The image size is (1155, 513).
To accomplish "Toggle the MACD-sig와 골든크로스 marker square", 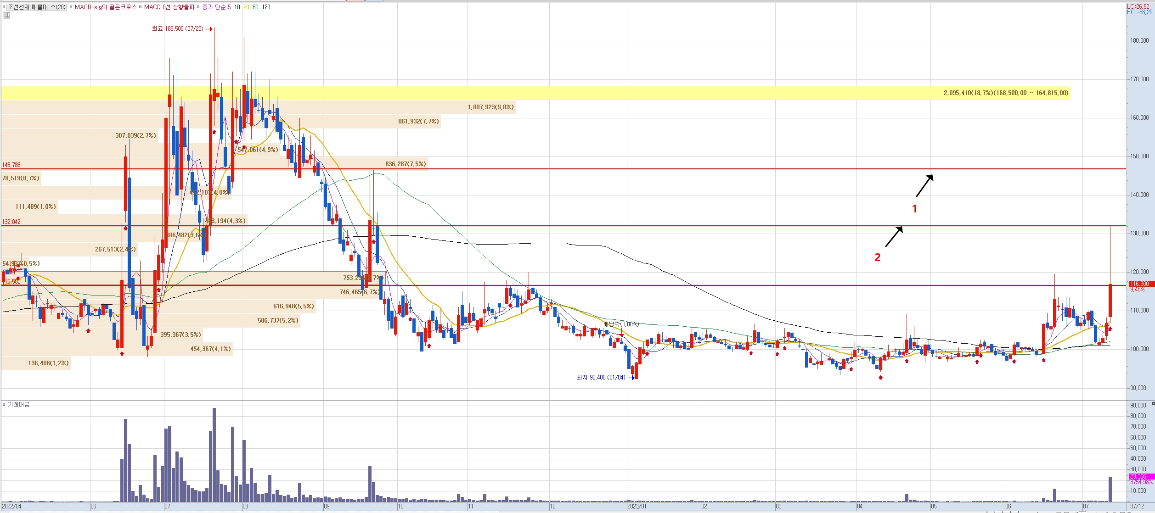I will tap(71, 7).
